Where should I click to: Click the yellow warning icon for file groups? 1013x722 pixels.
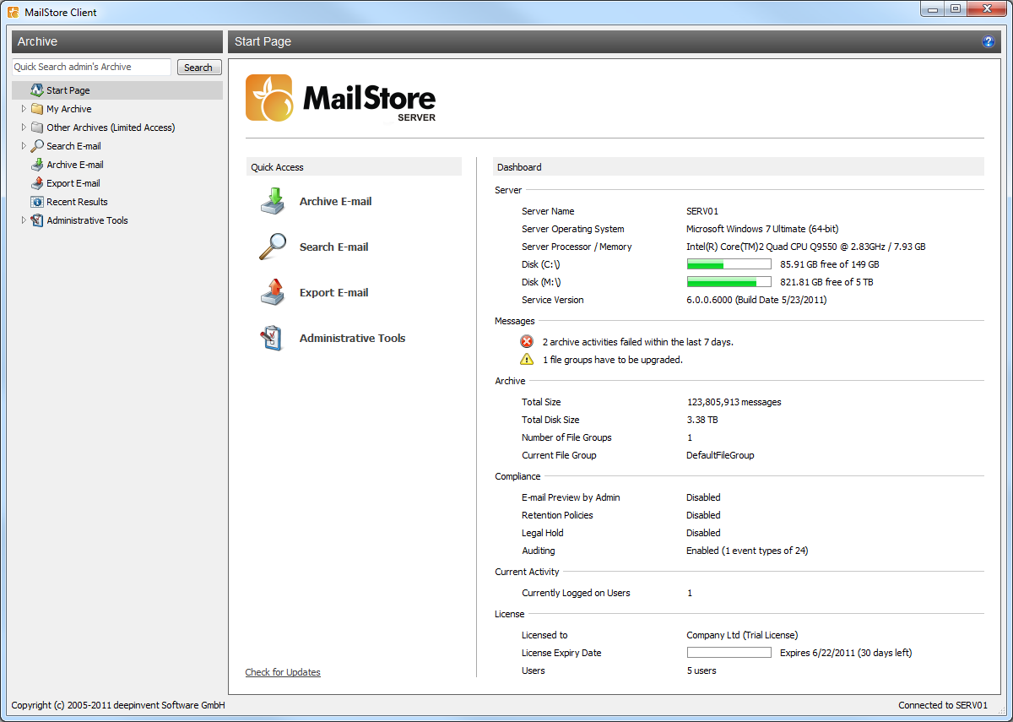pos(527,359)
